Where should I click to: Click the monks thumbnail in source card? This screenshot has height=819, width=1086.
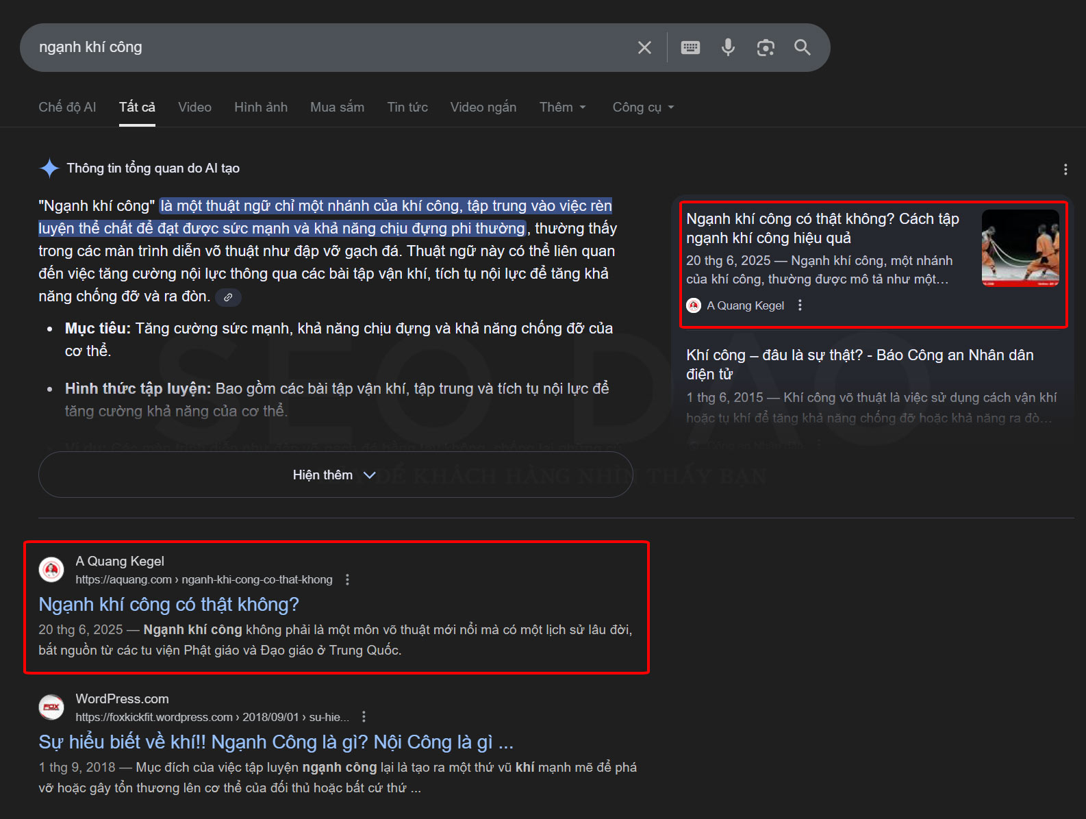coord(1020,248)
